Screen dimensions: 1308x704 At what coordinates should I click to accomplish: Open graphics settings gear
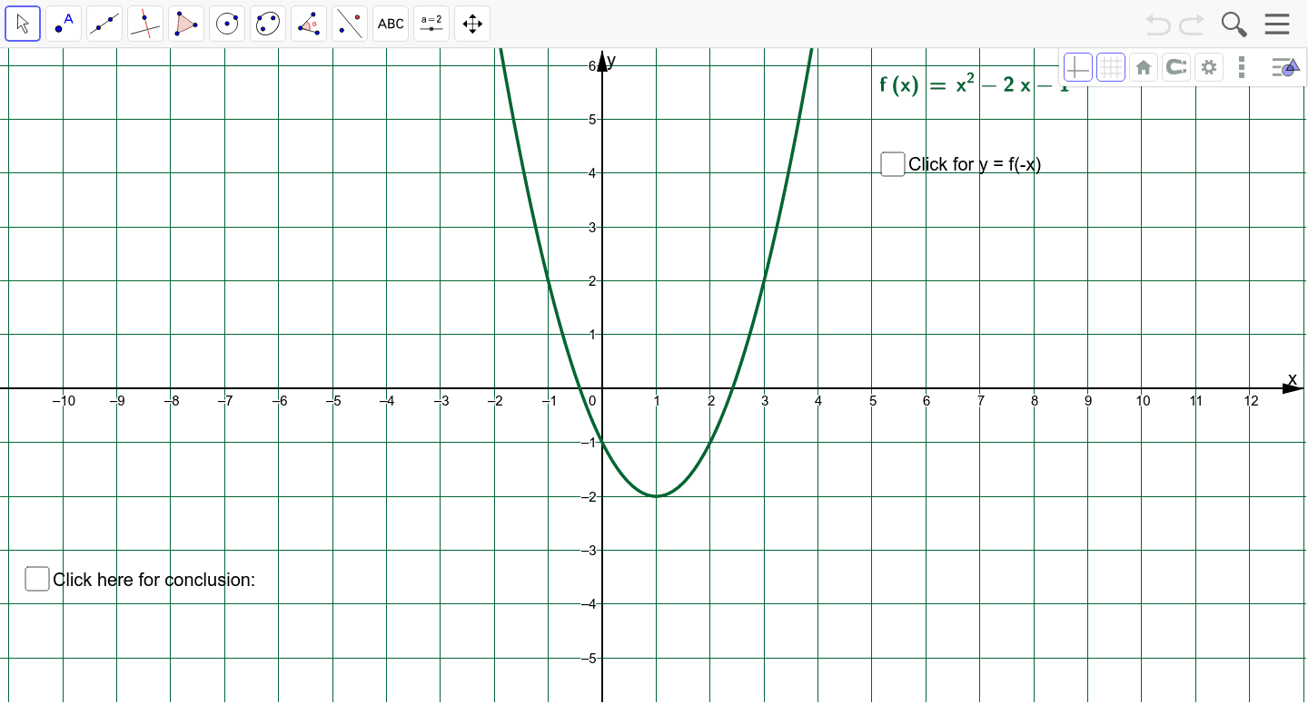(1209, 67)
